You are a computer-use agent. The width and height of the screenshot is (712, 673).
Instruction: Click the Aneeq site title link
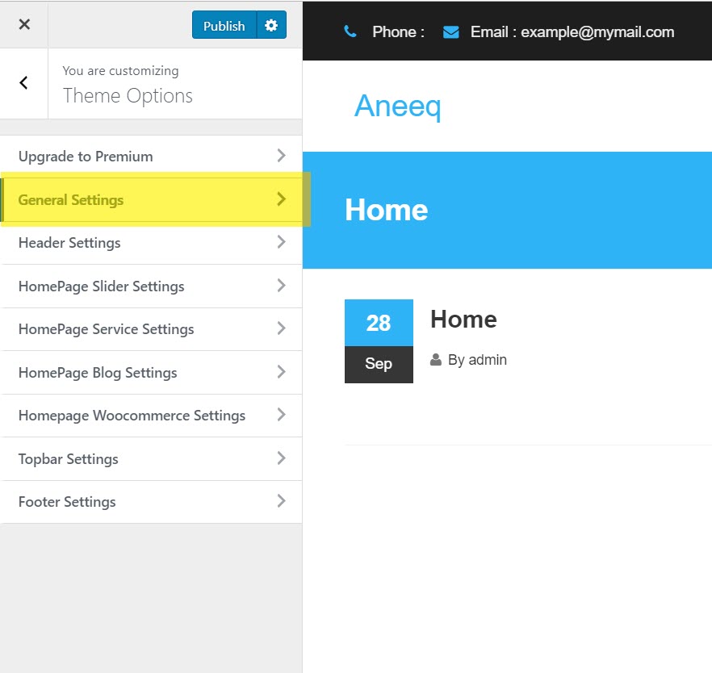pos(397,107)
